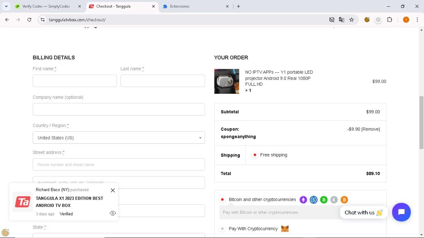Open the translate page icon
This screenshot has width=424, height=238.
pyautogui.click(x=341, y=20)
